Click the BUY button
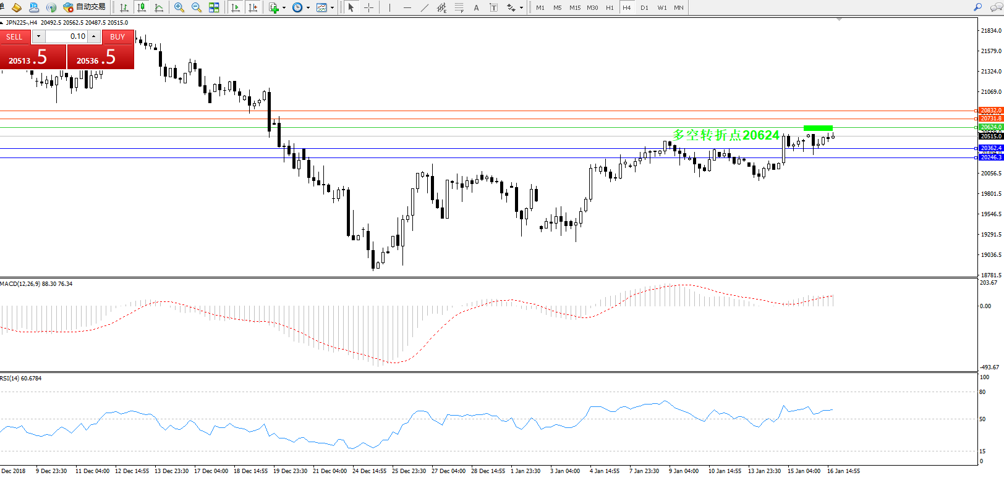 click(x=117, y=36)
